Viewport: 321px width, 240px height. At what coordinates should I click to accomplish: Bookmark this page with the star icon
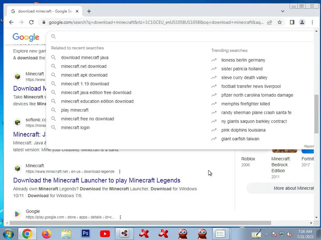280,22
